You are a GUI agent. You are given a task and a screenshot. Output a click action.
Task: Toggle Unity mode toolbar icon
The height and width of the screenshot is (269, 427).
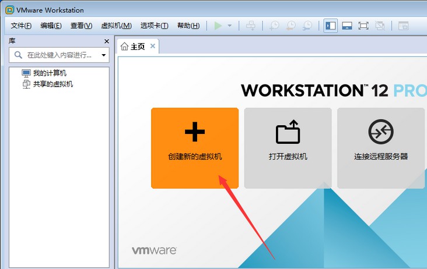point(379,26)
